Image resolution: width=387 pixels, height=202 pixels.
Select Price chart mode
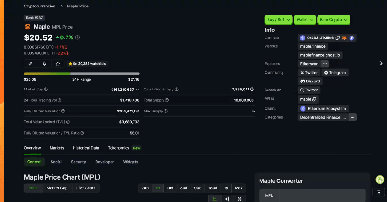point(33,188)
